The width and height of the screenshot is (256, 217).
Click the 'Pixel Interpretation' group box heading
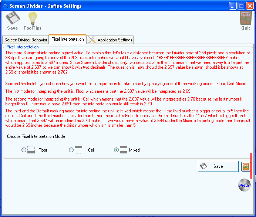23,47
